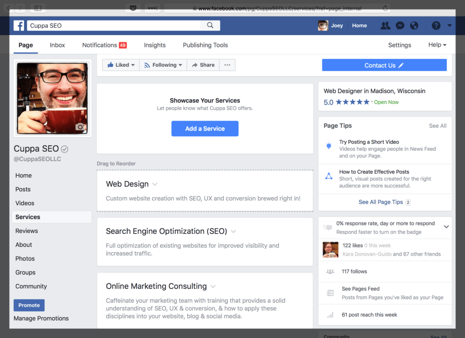Toggle the Following button
The width and height of the screenshot is (465, 338).
click(163, 65)
